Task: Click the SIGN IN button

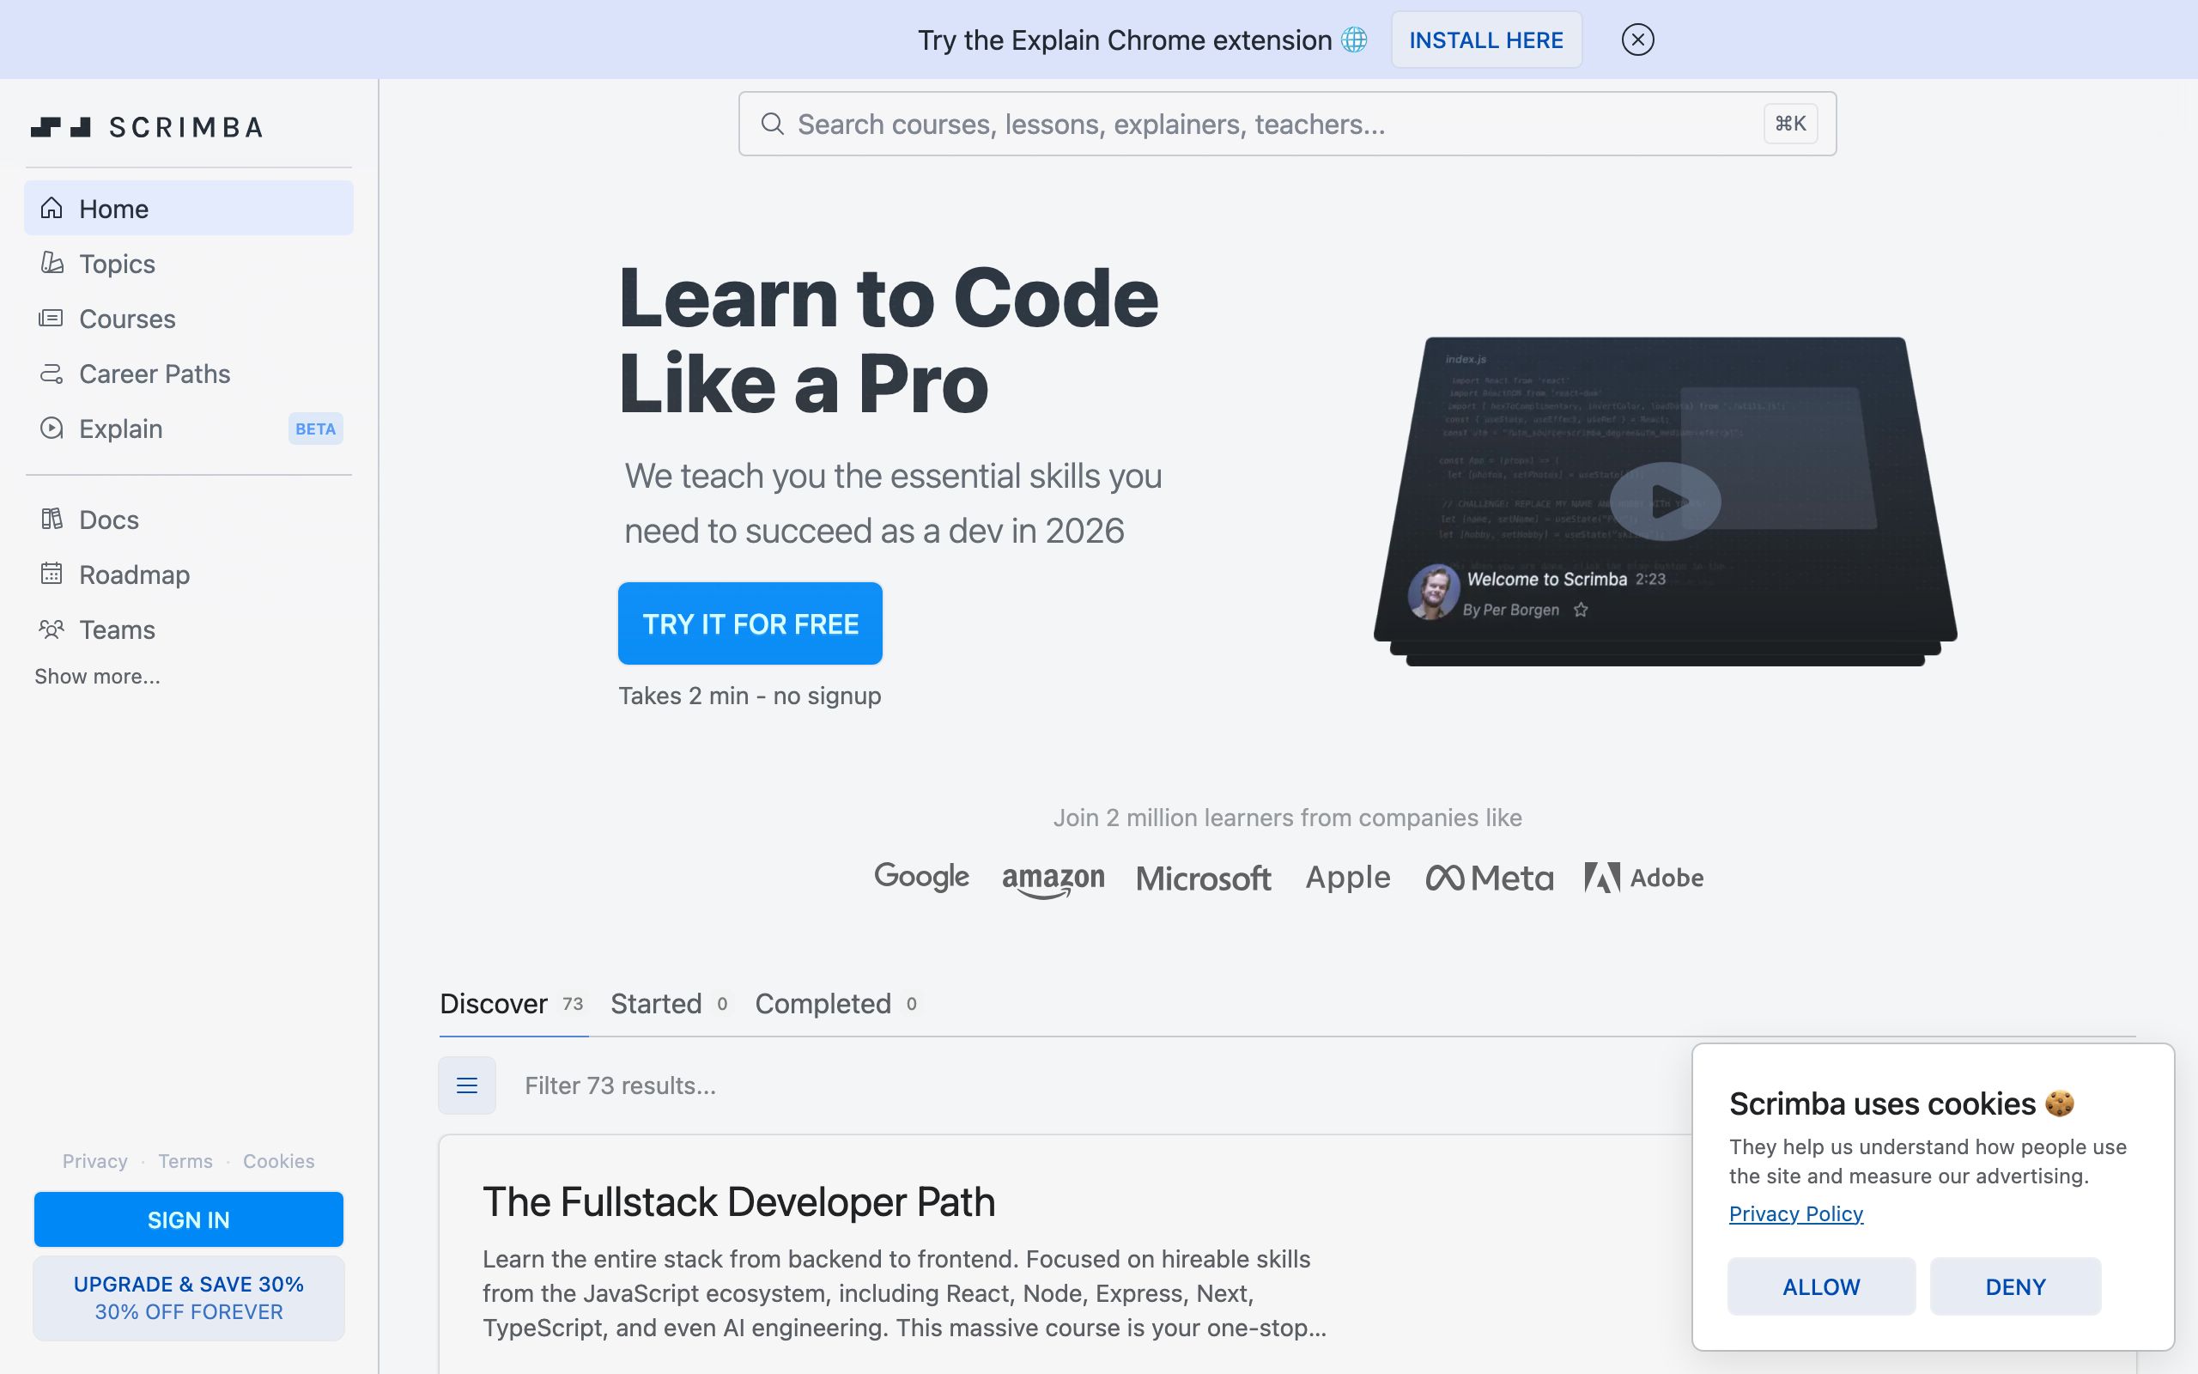Action: 189,1219
